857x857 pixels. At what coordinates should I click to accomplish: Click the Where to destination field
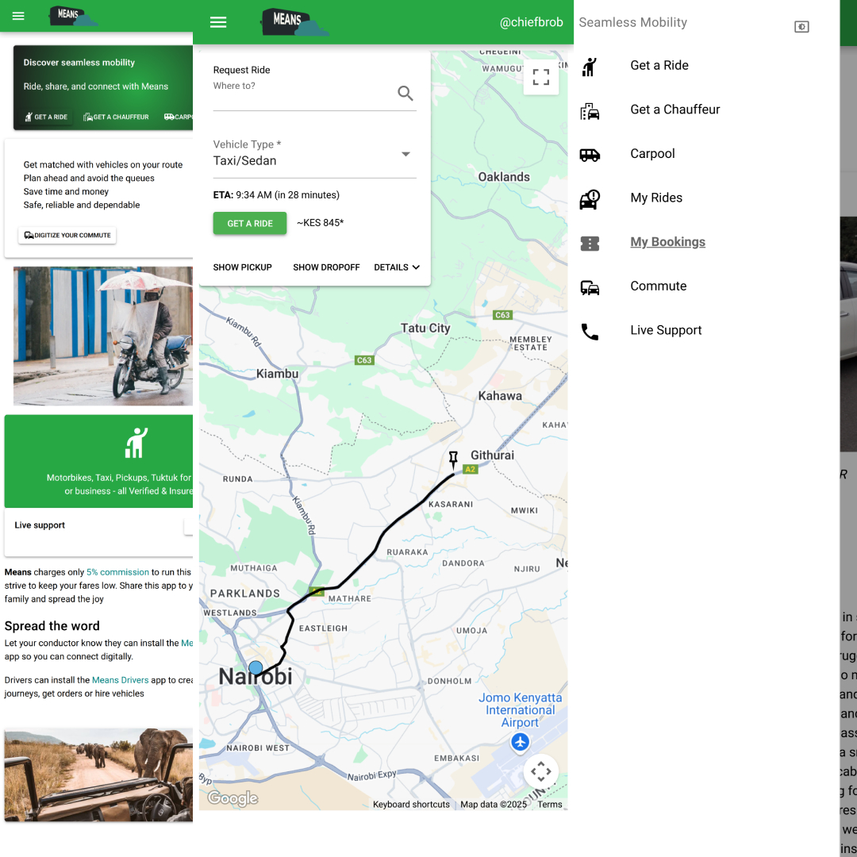click(x=302, y=94)
